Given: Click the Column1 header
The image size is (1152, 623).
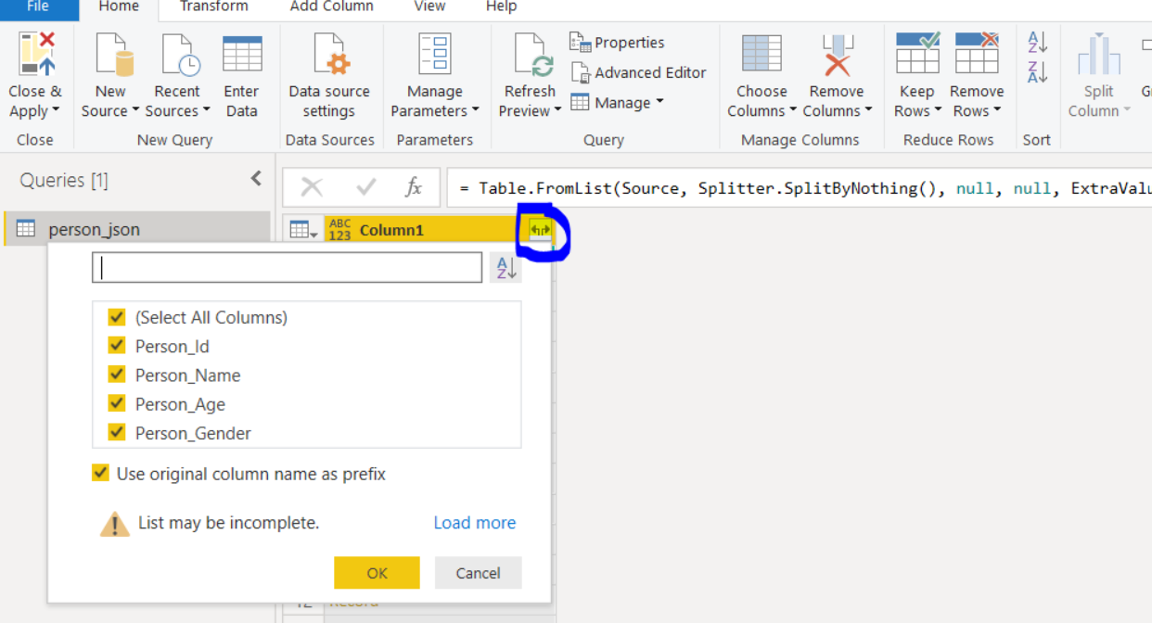Looking at the screenshot, I should [438, 230].
